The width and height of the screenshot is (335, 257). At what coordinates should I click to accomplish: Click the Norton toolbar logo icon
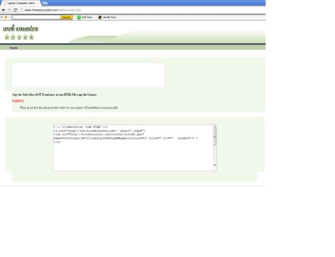click(6, 17)
